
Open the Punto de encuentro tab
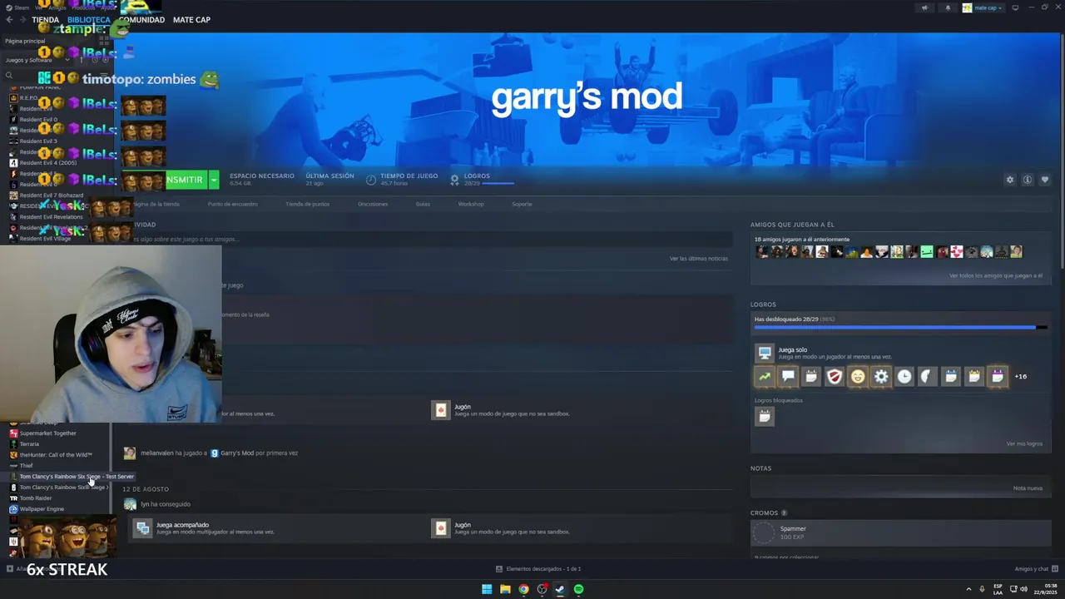(x=232, y=204)
